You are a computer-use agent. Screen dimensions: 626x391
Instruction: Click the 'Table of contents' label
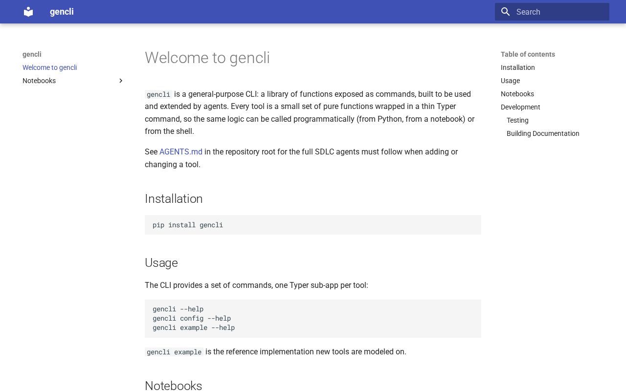point(528,54)
